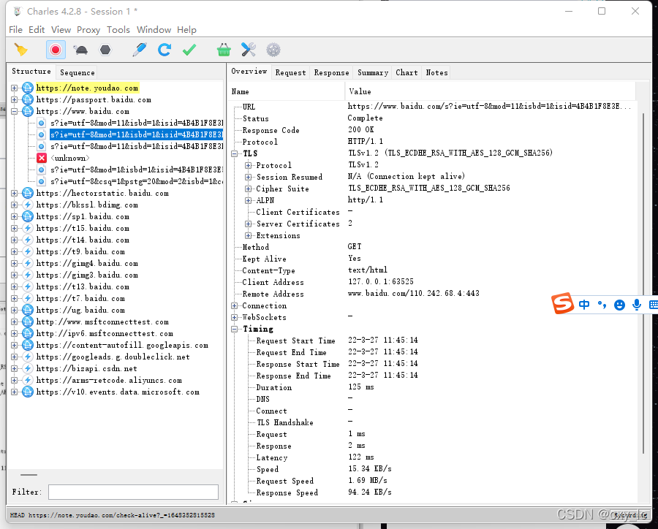Open the Edit menu
The height and width of the screenshot is (529, 658).
pyautogui.click(x=37, y=30)
